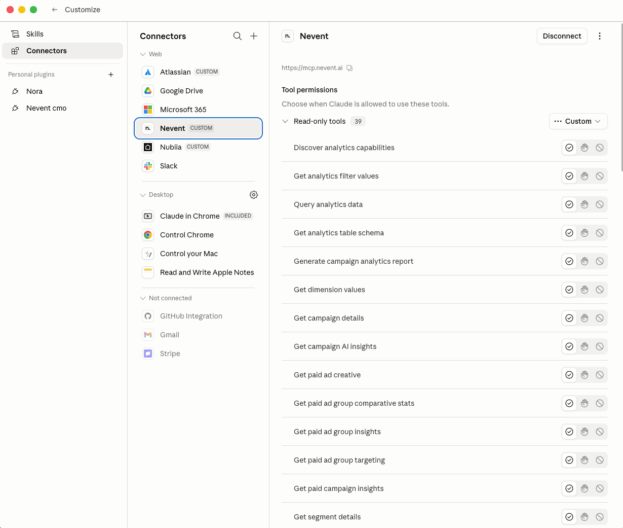Add a new connector with plus icon
Screen dimensions: 623x528
[x=254, y=36]
